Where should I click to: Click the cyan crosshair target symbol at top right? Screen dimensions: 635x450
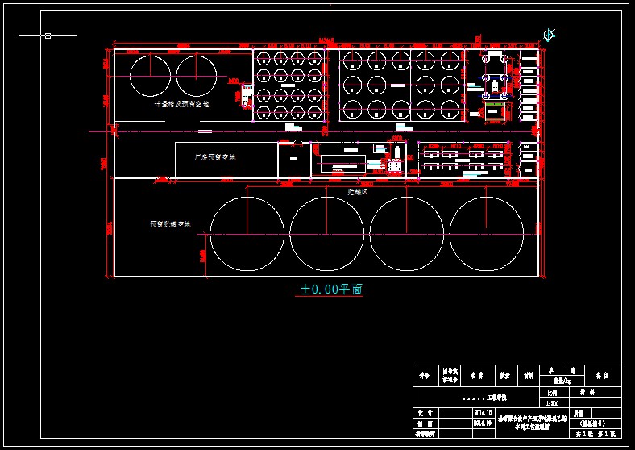[x=549, y=35]
